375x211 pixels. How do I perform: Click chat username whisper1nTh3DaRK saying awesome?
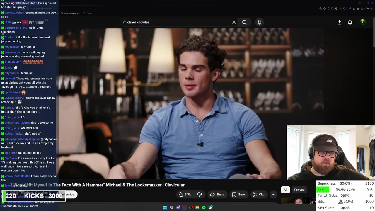point(17,123)
